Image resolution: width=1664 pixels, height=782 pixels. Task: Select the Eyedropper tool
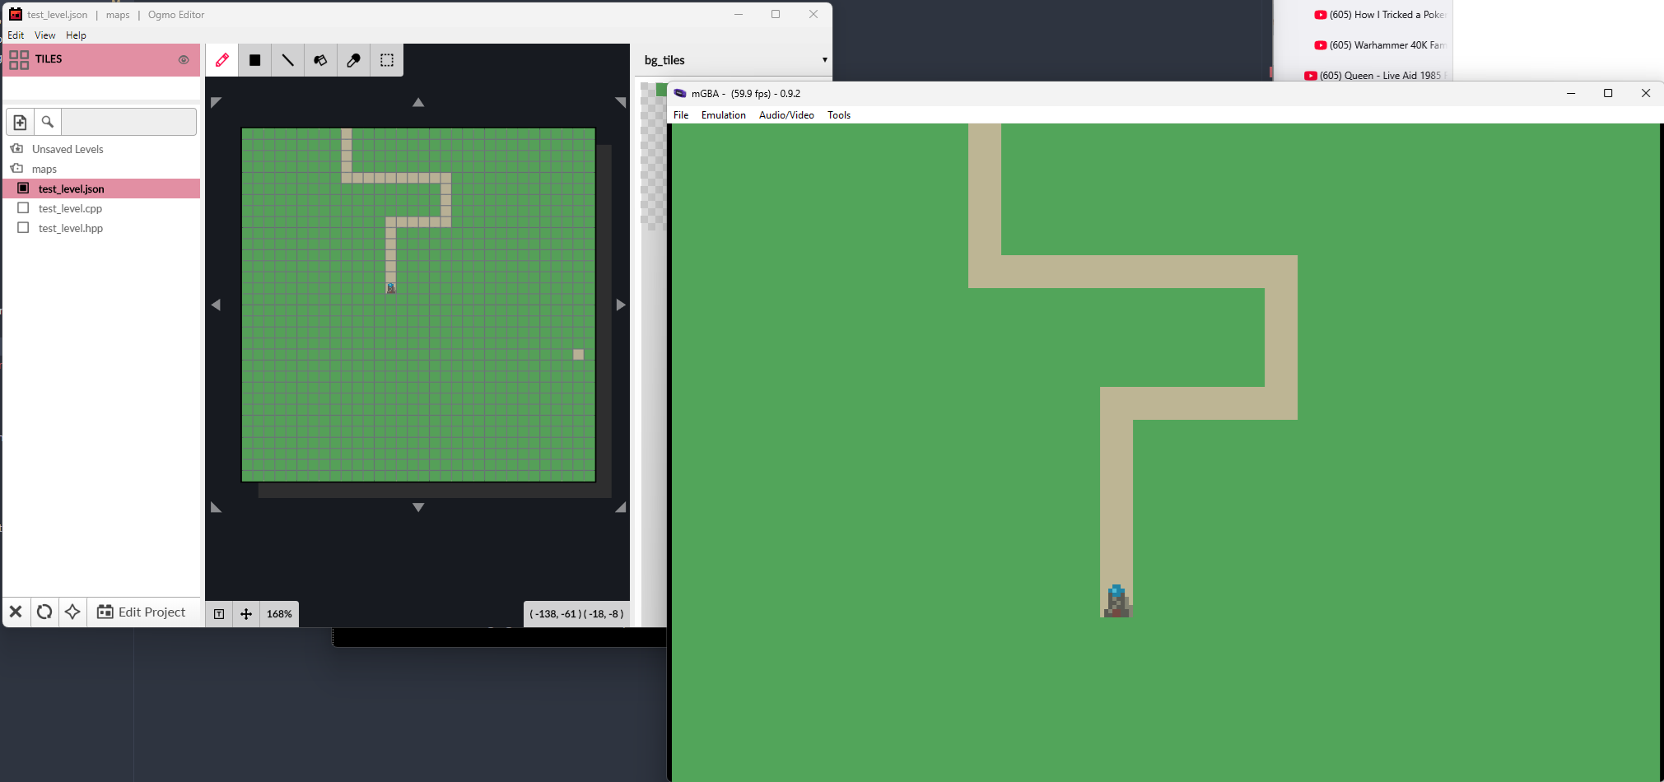353,59
